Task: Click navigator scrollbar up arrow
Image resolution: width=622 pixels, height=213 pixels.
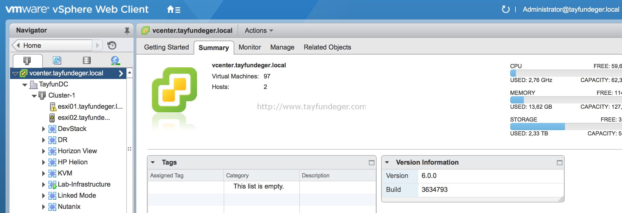Action: click(x=129, y=73)
